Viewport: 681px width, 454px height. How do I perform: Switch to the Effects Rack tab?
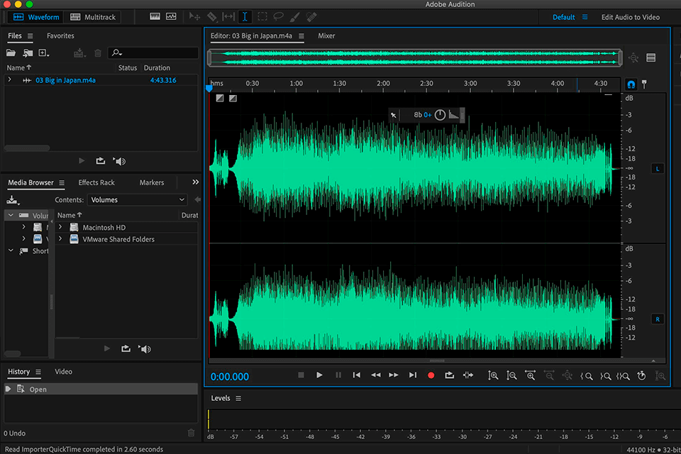coord(96,182)
